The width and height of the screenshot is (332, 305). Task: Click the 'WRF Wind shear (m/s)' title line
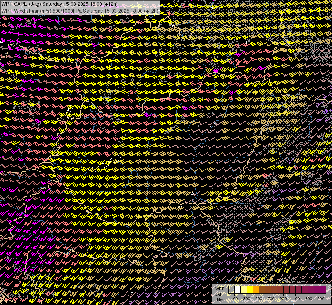click(x=80, y=11)
